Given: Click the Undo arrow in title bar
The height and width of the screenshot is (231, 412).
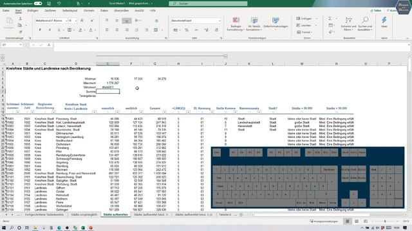Looking at the screenshot, I should 59,4.
